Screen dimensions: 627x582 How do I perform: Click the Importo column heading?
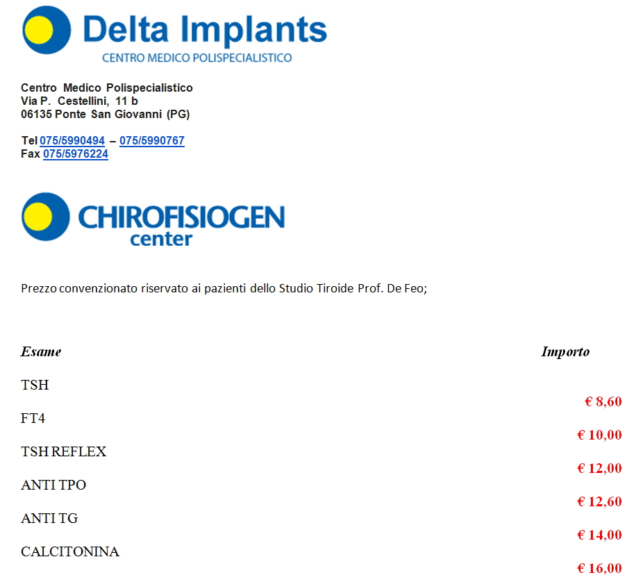(x=565, y=352)
